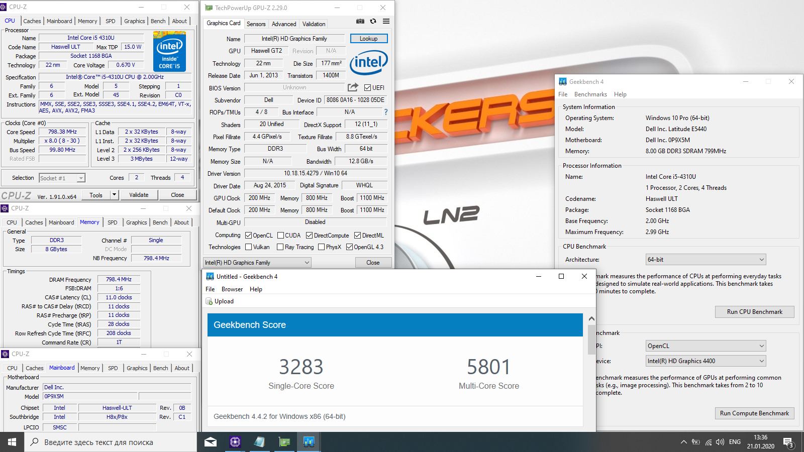The image size is (804, 452).
Task: Click the Tools button in CPU-Z
Action: [x=96, y=195]
